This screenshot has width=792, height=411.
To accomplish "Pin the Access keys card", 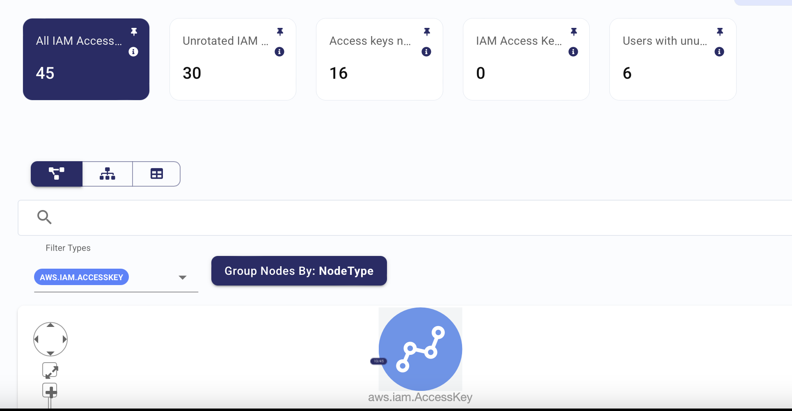I will (427, 32).
